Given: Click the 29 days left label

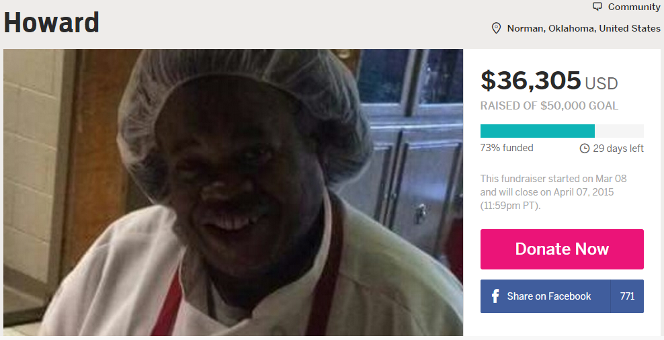Looking at the screenshot, I should (x=618, y=148).
